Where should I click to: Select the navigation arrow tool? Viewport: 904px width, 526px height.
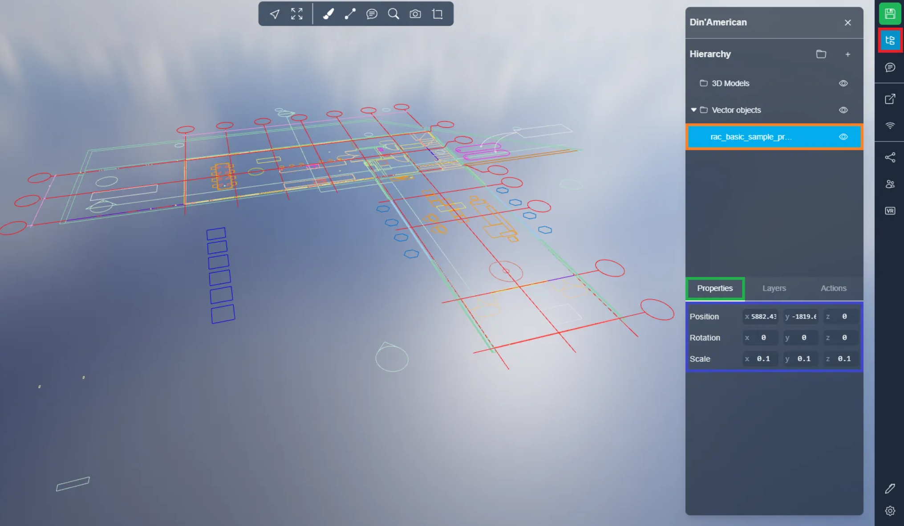[x=275, y=14]
